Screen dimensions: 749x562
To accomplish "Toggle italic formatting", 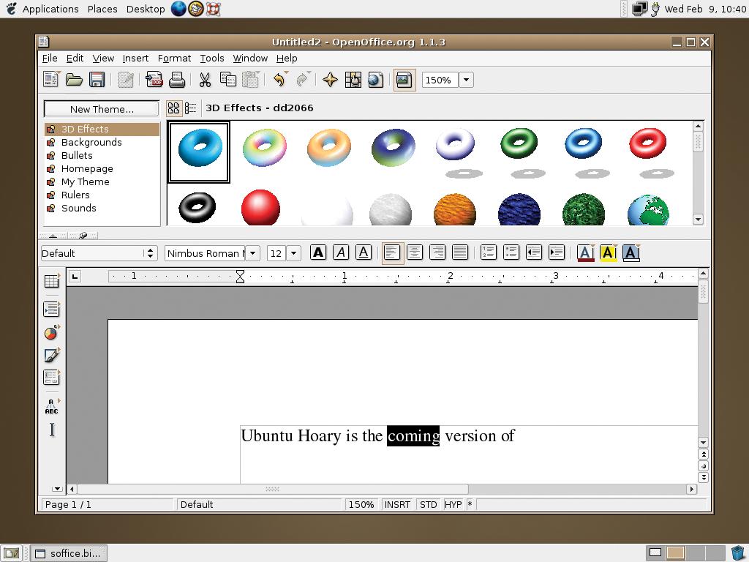I will tap(341, 252).
